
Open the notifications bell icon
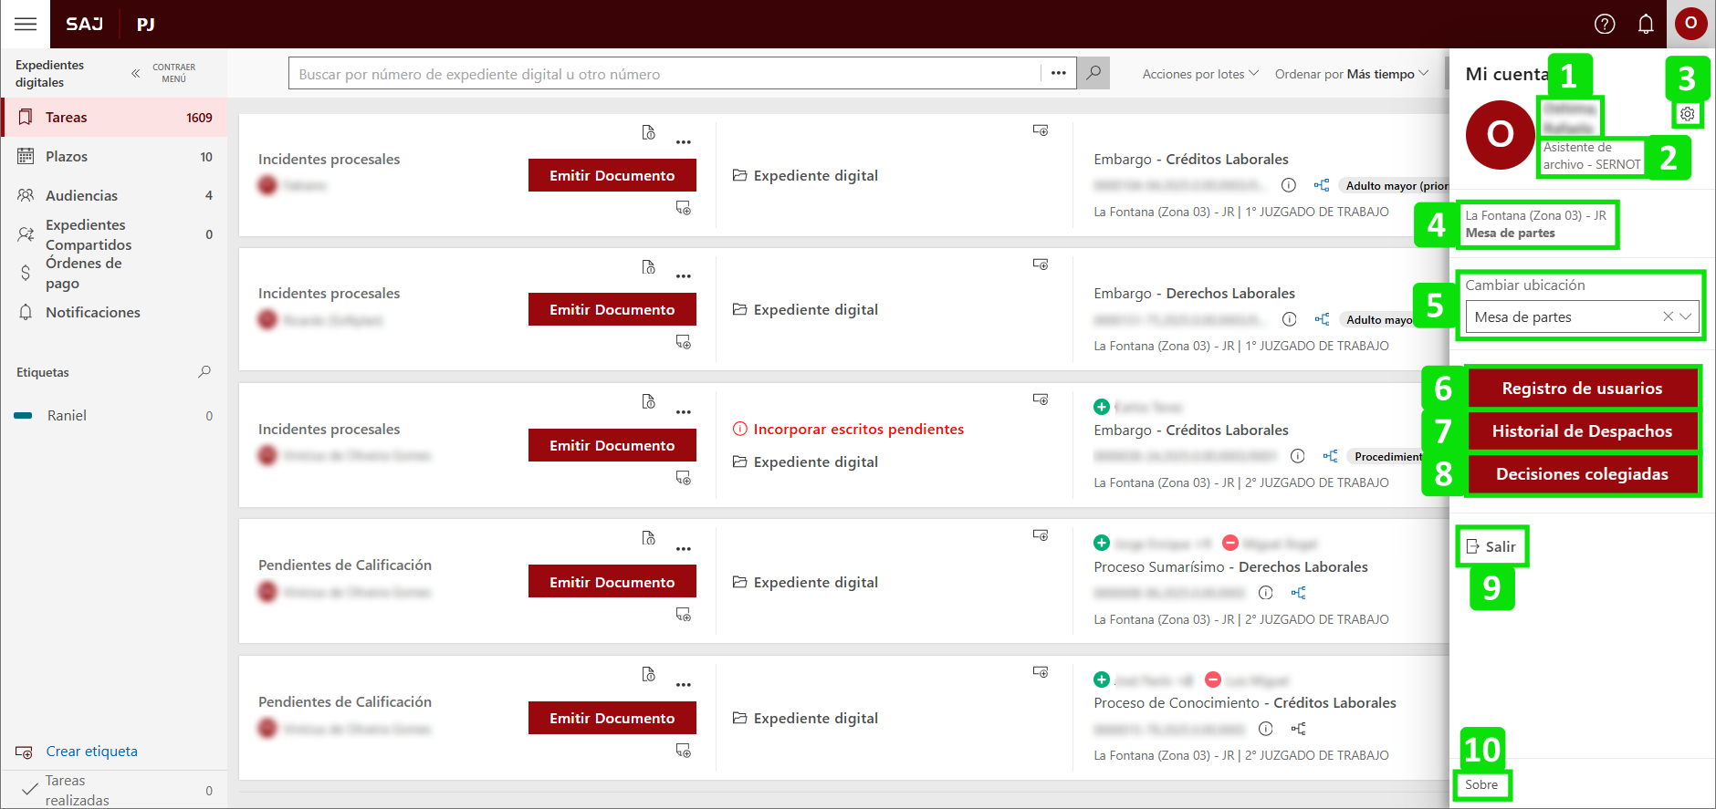(x=1646, y=24)
